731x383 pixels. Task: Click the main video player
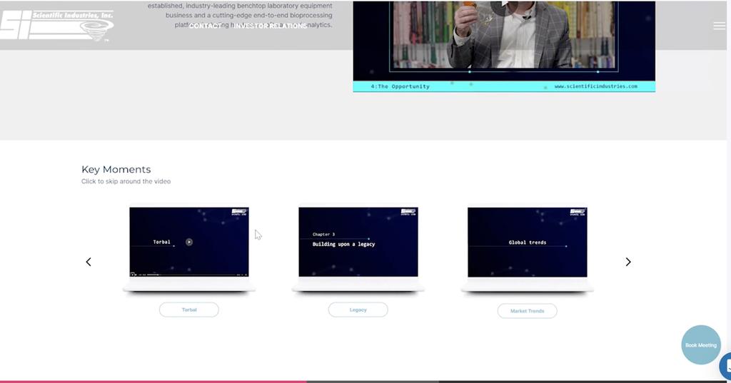[504, 36]
